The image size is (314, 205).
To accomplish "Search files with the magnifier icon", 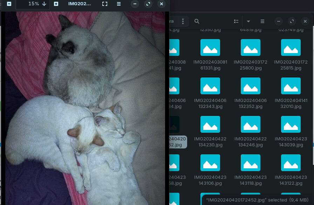I will (x=197, y=21).
